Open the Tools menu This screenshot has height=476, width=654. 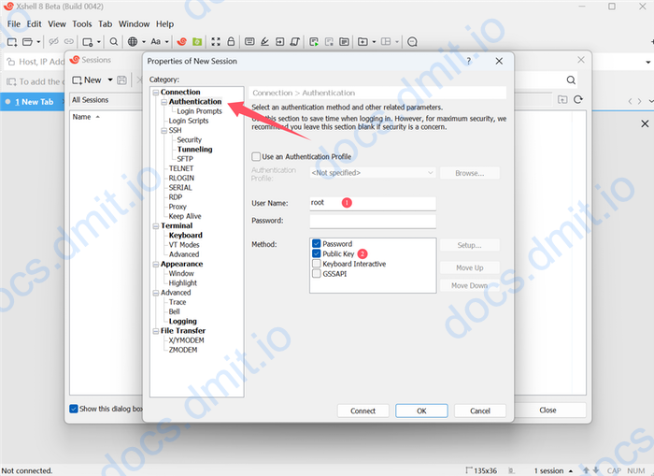82,23
